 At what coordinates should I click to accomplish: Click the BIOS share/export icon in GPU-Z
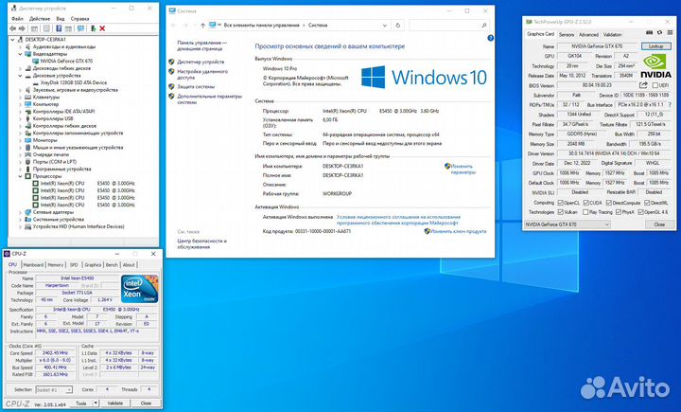point(643,85)
